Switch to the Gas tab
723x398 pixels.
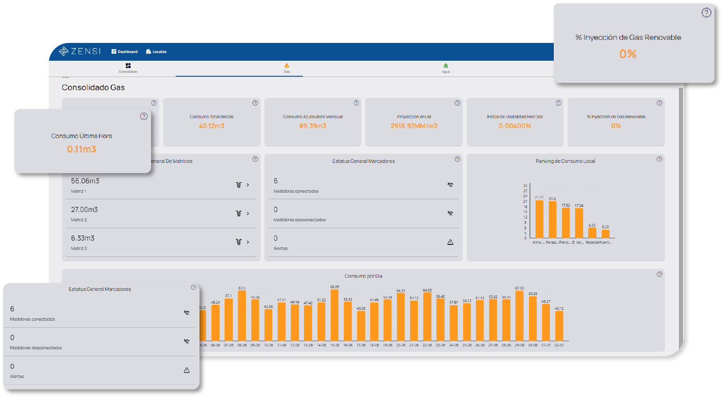tap(287, 68)
